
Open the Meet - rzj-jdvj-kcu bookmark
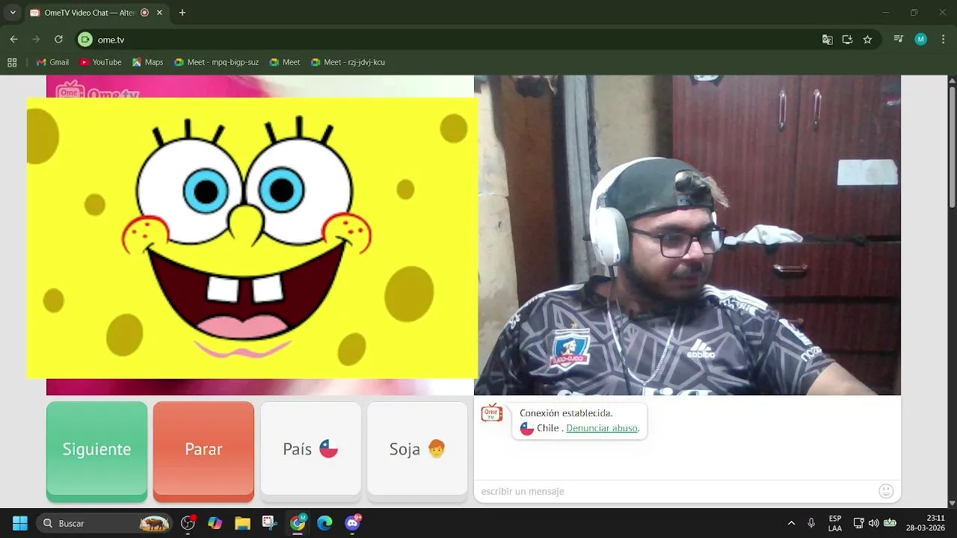(x=348, y=62)
